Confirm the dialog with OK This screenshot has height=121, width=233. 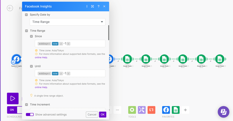click(103, 115)
